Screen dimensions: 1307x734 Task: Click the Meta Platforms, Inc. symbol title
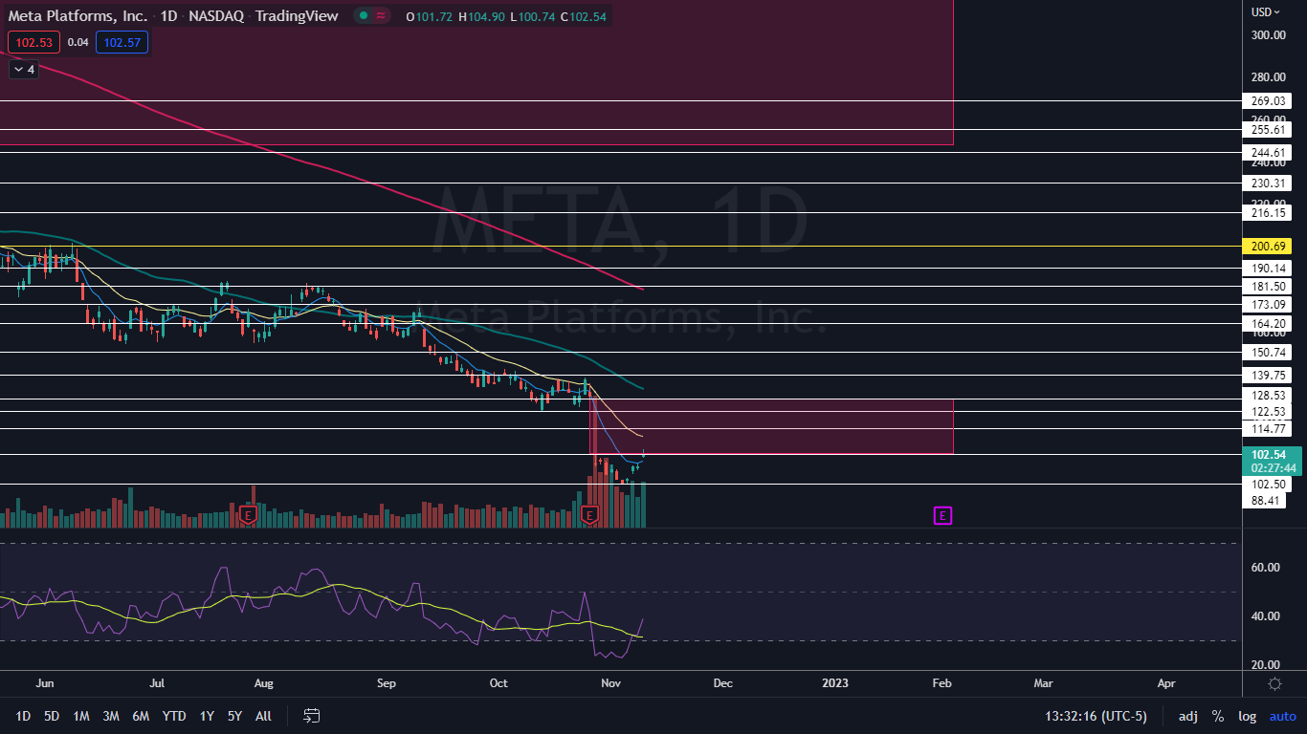78,16
